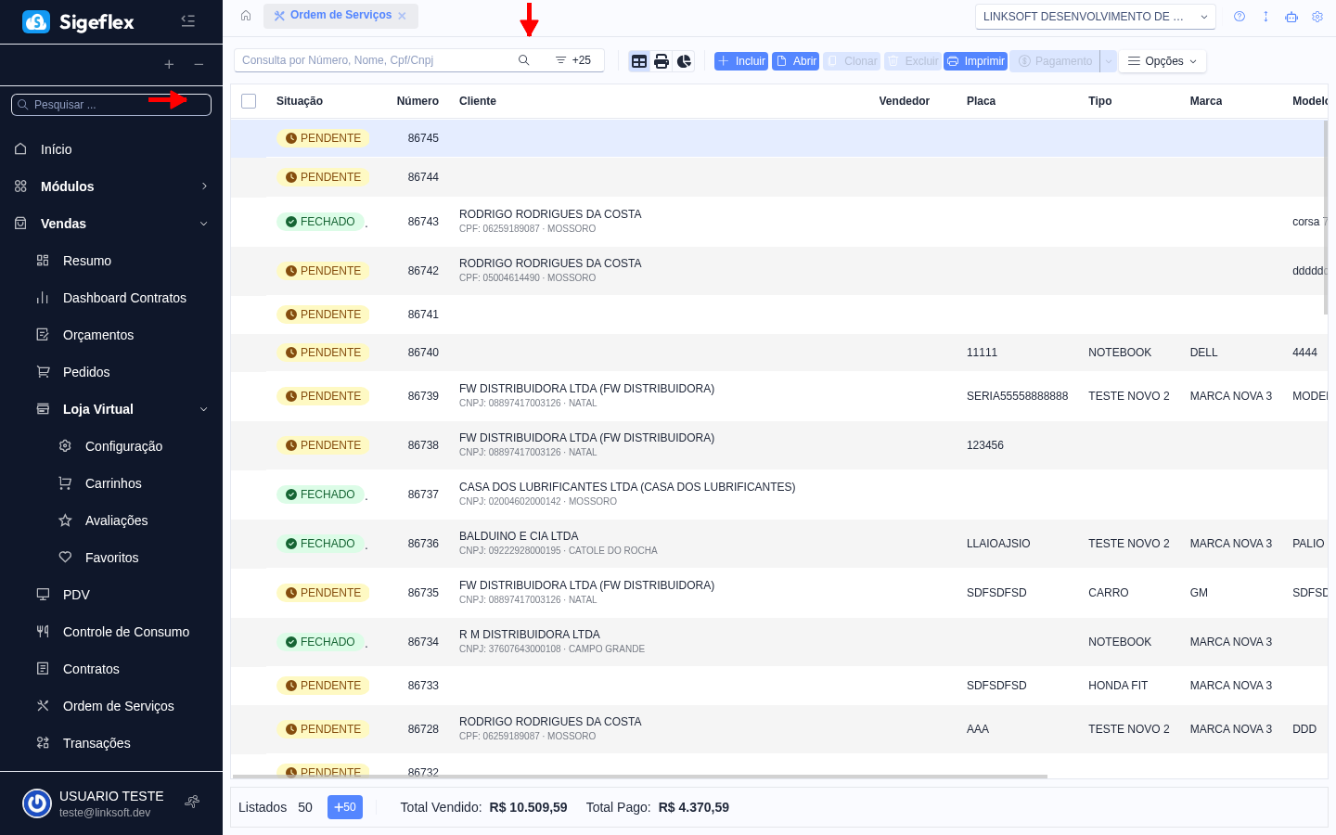This screenshot has width=1336, height=835.
Task: Select the printer view icon
Action: coord(662,60)
